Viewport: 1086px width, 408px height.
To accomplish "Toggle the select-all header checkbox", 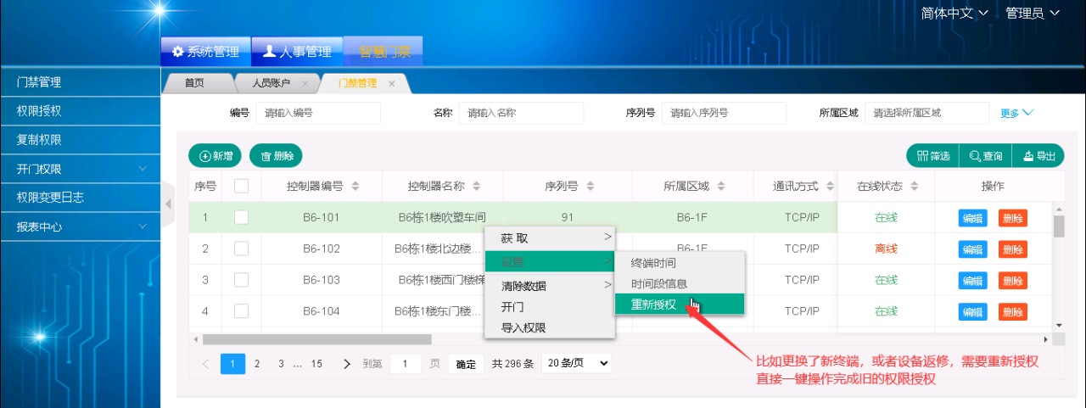I will click(241, 186).
